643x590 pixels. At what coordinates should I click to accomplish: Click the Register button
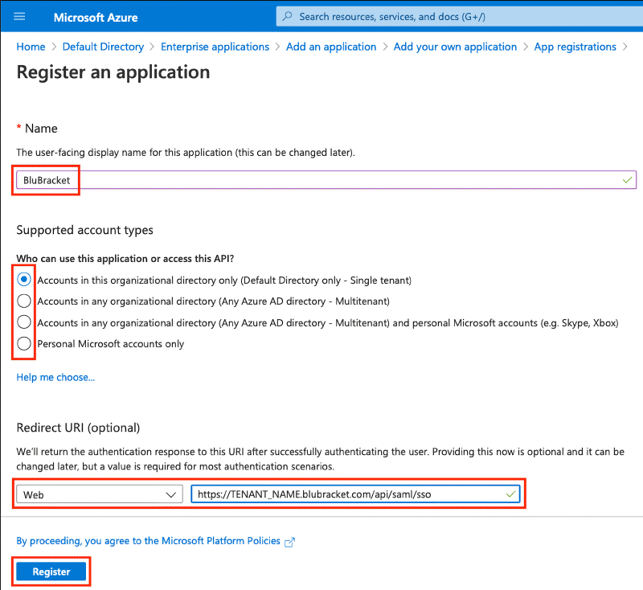click(x=51, y=572)
